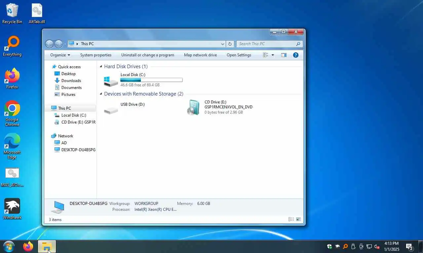Open Downloads in the navigation pane
The width and height of the screenshot is (423, 253).
[x=71, y=81]
